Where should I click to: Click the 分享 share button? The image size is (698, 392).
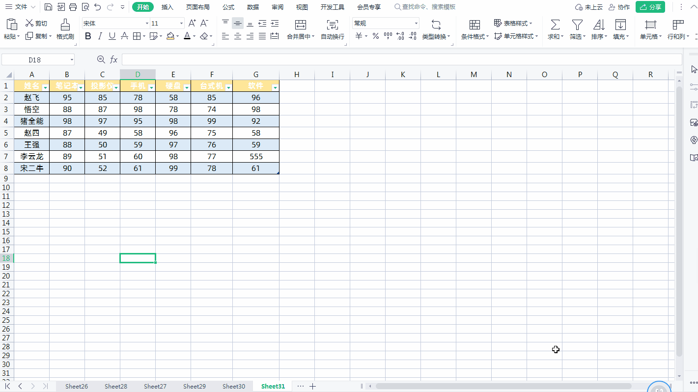[x=650, y=7]
